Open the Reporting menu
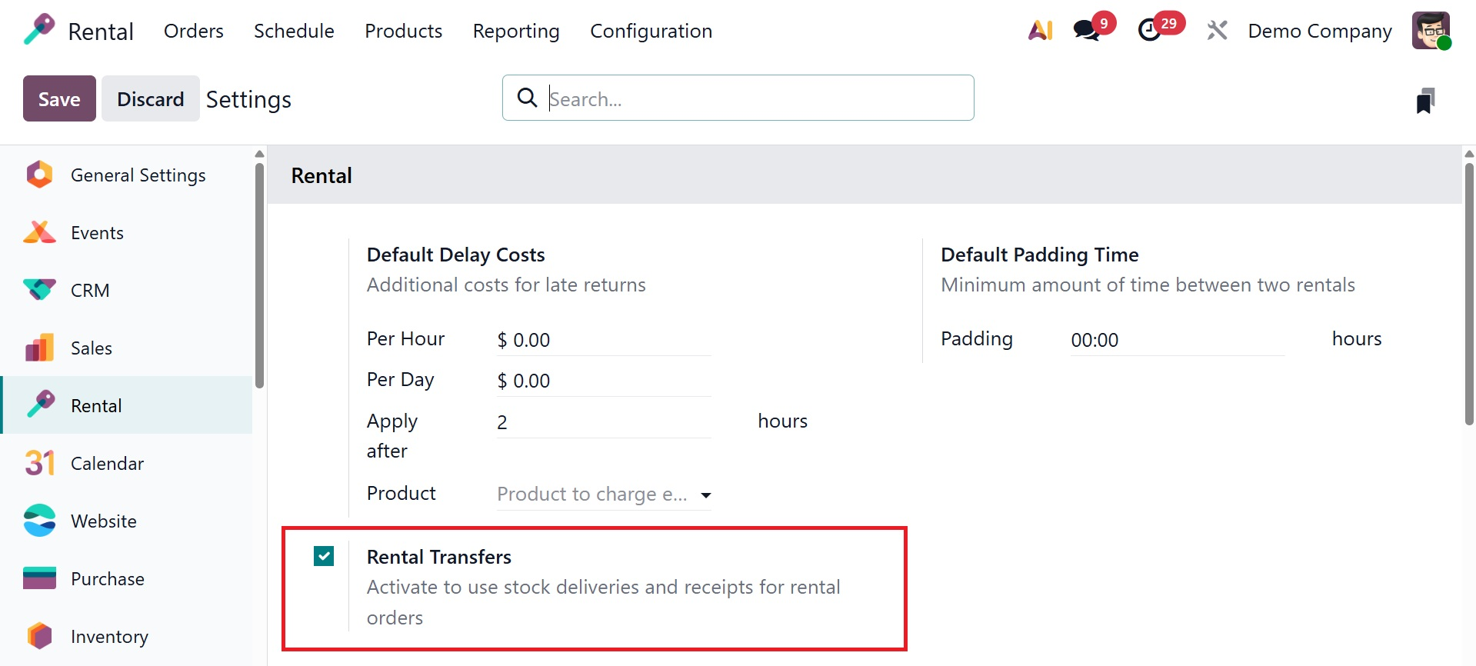 tap(516, 31)
